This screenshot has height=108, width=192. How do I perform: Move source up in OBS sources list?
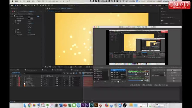click(122, 82)
